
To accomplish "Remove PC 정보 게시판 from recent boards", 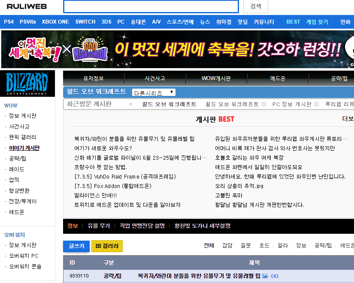I will tap(316, 104).
